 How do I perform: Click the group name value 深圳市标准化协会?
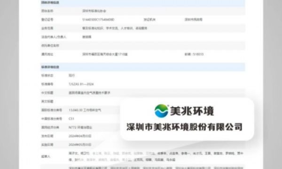click(x=94, y=11)
